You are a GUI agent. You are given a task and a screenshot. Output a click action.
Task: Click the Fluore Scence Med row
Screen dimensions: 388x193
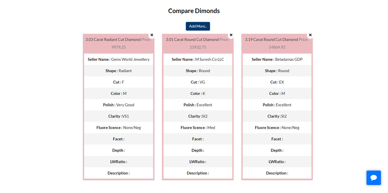198,128
